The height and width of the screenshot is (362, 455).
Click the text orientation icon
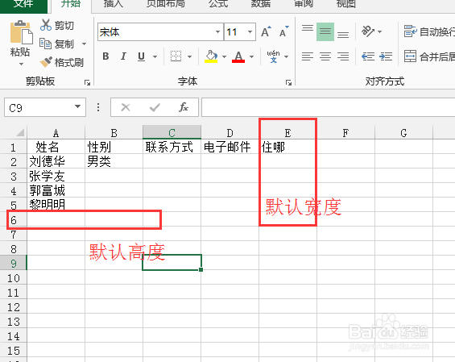click(x=368, y=31)
